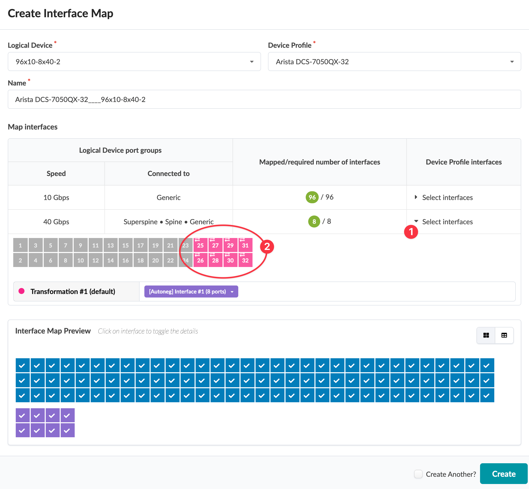This screenshot has width=529, height=489.
Task: Click pink port 28 tile
Action: tap(215, 260)
